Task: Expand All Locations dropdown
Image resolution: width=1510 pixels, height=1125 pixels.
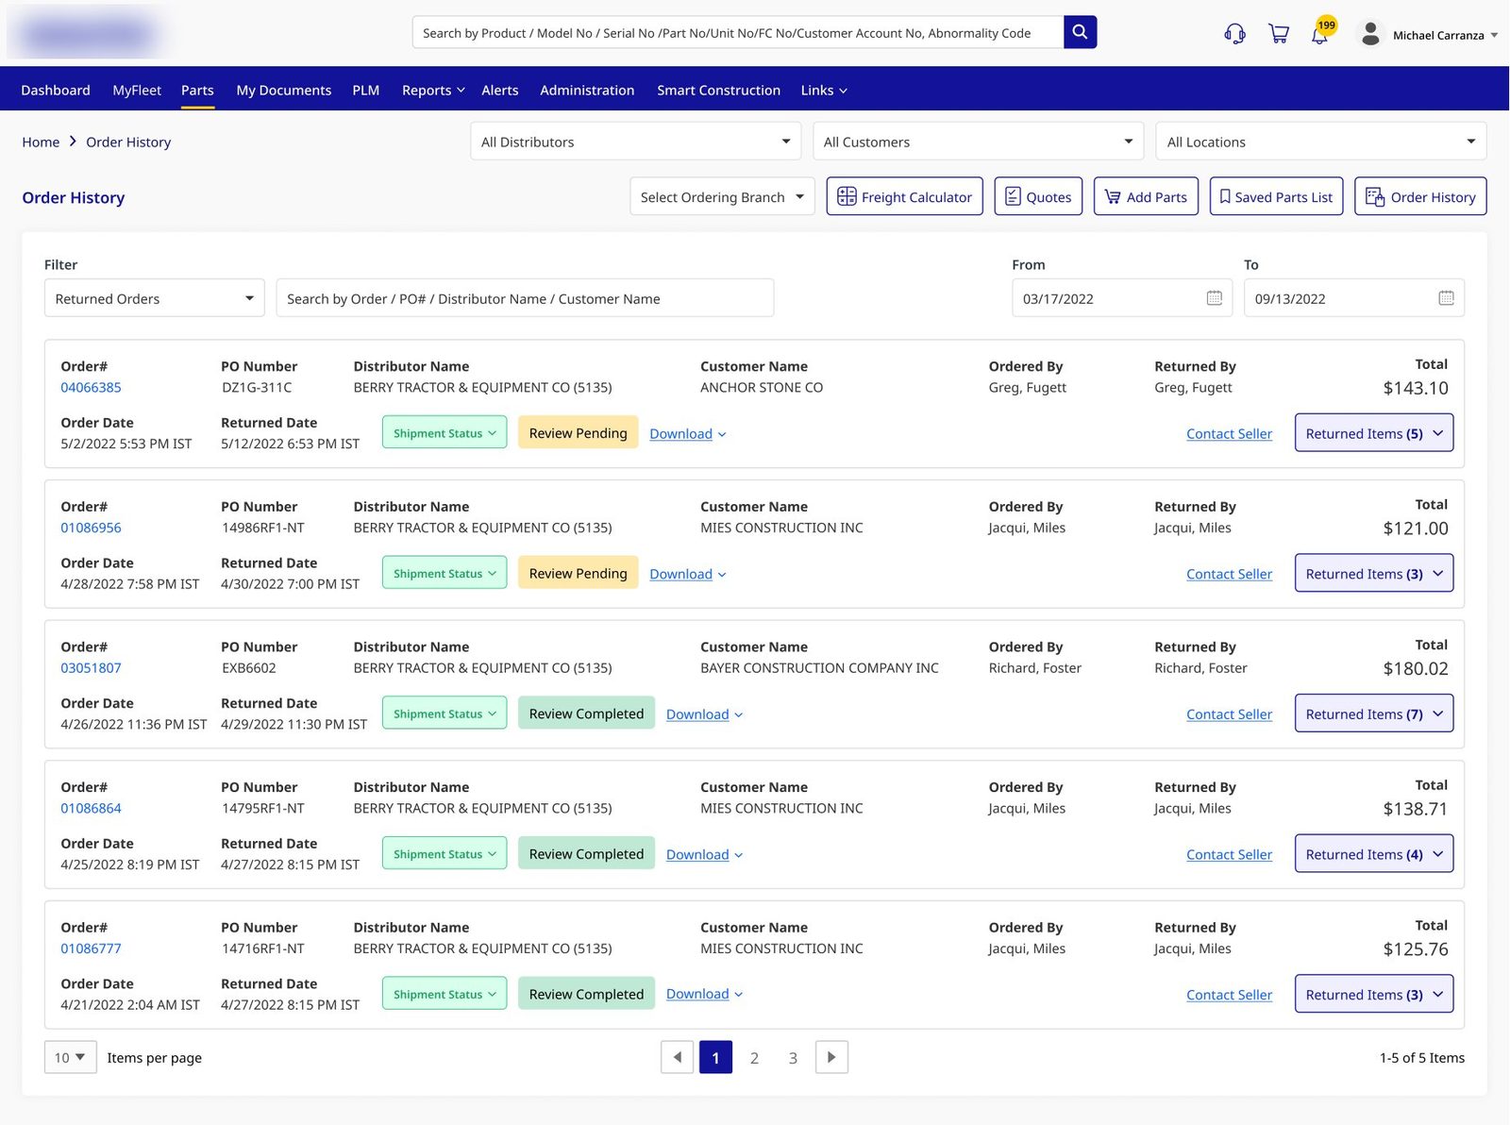Action: (x=1320, y=142)
